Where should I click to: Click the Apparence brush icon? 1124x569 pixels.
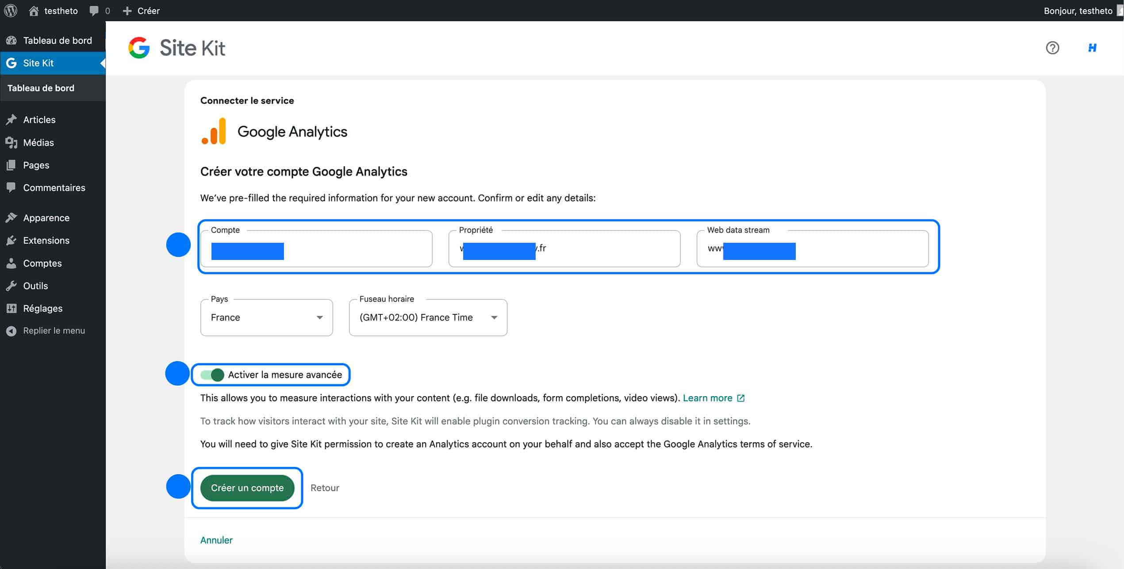tap(12, 218)
